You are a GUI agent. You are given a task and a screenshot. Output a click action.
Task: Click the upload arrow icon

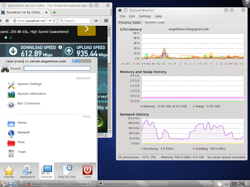(x=69, y=51)
